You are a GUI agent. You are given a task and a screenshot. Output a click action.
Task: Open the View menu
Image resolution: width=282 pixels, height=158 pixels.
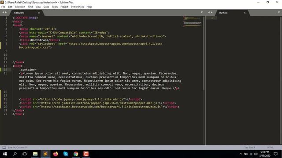click(x=38, y=7)
